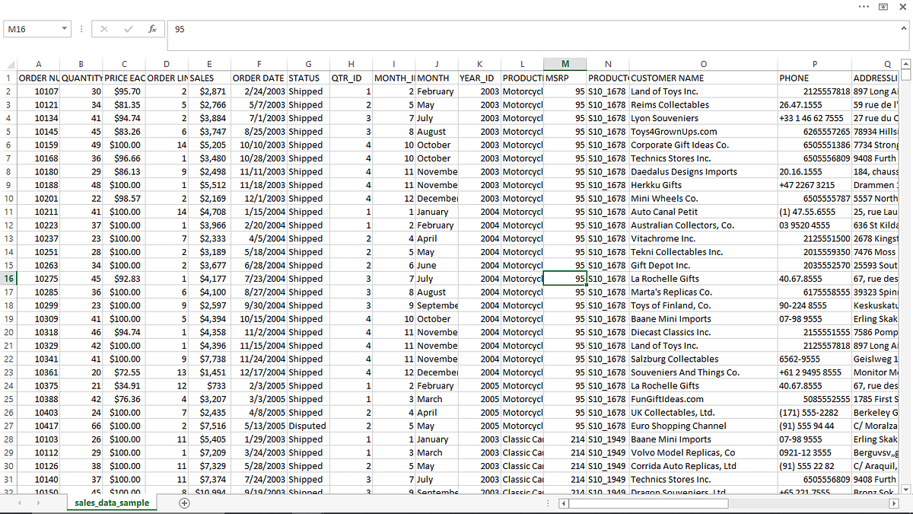Click inside the Name Box showing M16
The height and width of the screenshot is (514, 913).
coord(30,27)
